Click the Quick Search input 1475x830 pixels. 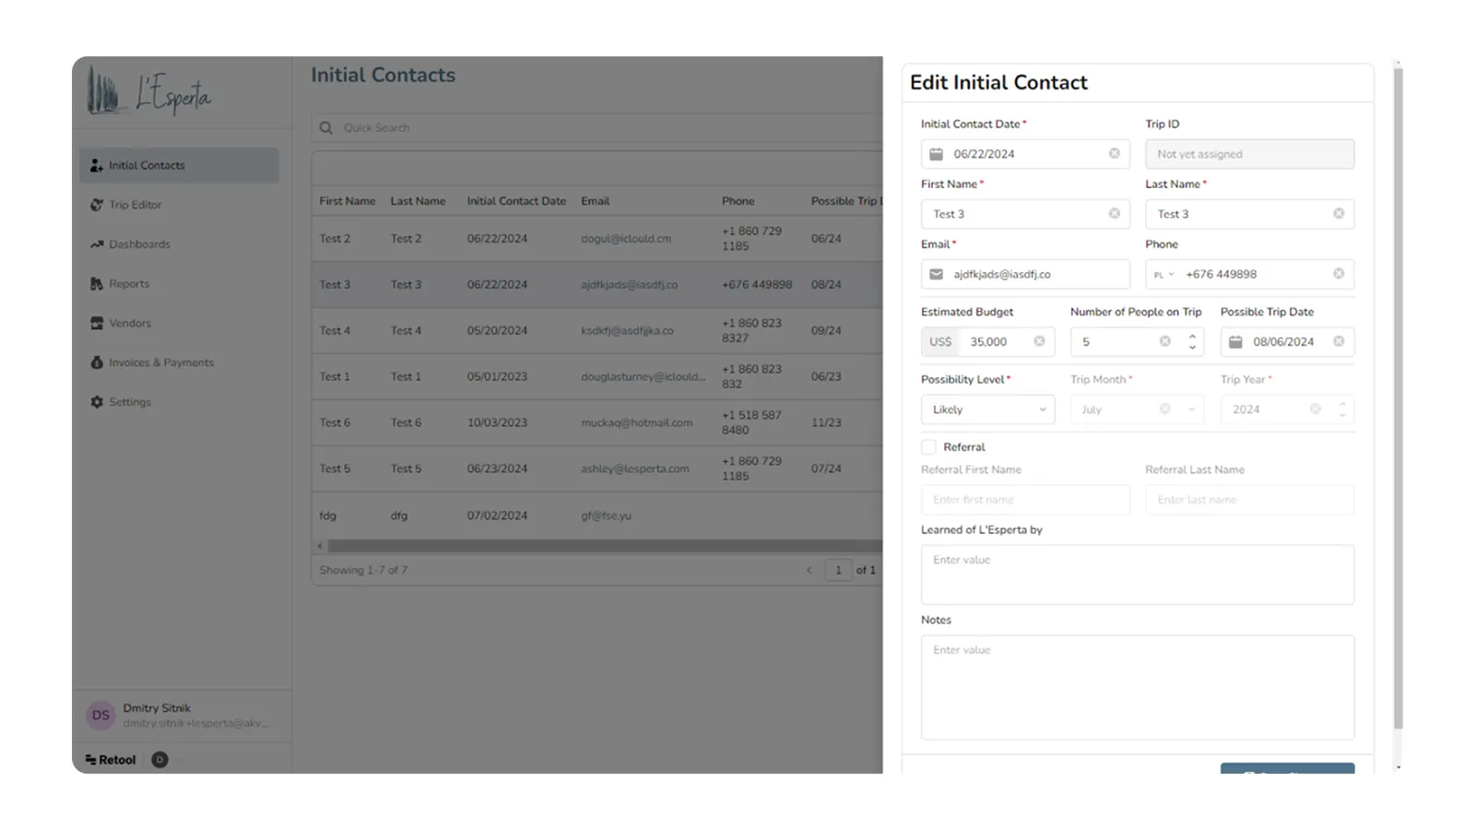597,128
